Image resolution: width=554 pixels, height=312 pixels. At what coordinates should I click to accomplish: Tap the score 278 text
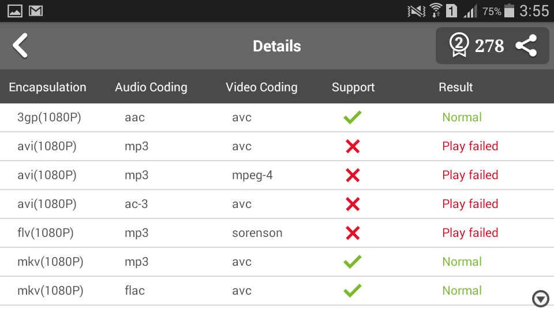pos(489,46)
